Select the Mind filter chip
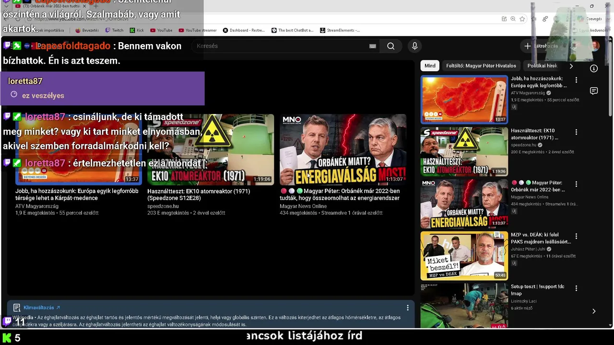 pyautogui.click(x=430, y=66)
